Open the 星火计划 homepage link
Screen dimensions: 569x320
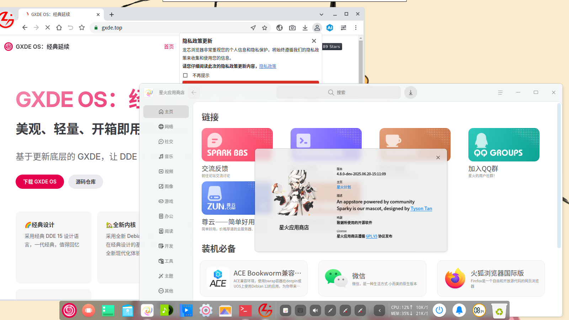tap(344, 187)
